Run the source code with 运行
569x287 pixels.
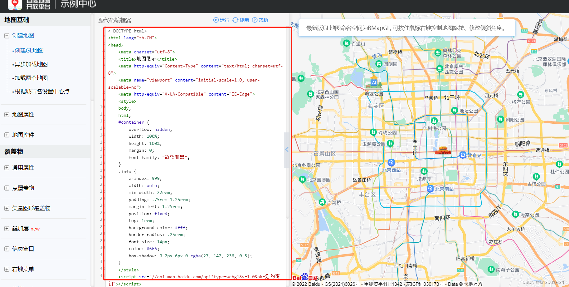click(x=225, y=20)
